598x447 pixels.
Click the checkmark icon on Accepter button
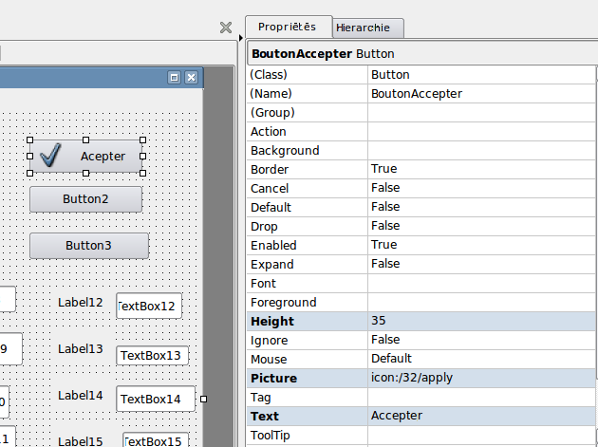pos(51,156)
